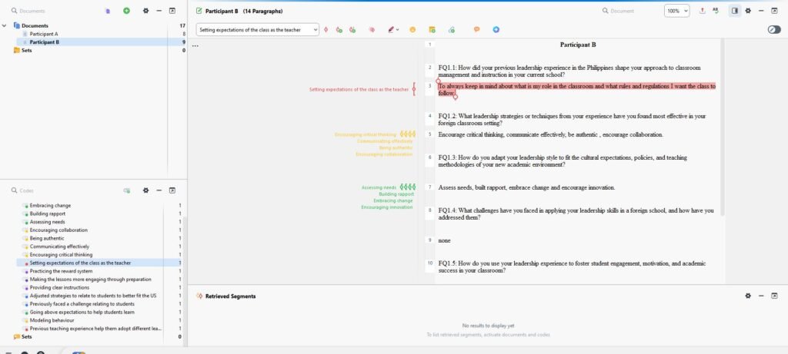Screen dimensions: 788x354
Task: Open the Retrieved Segments settings gear
Action: 747,296
